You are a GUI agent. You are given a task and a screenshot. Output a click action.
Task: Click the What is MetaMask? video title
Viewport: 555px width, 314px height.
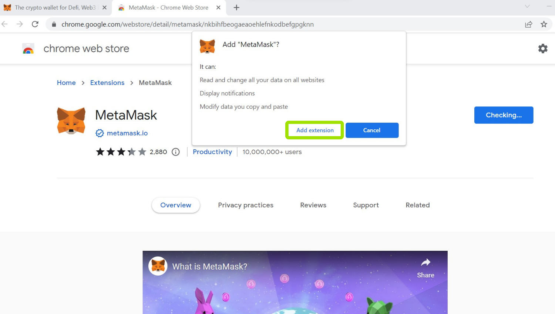click(x=210, y=266)
